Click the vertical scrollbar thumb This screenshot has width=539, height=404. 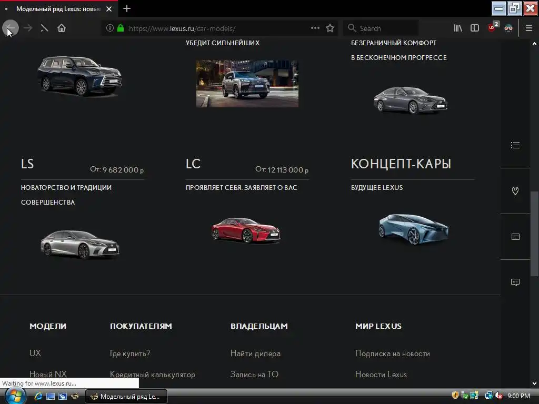534,234
